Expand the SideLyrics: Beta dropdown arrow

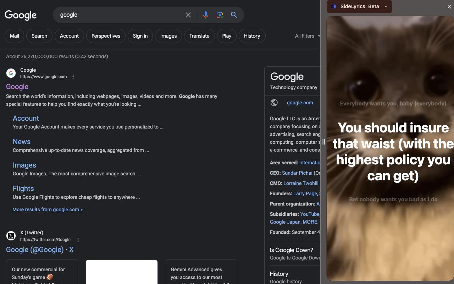(x=386, y=6)
